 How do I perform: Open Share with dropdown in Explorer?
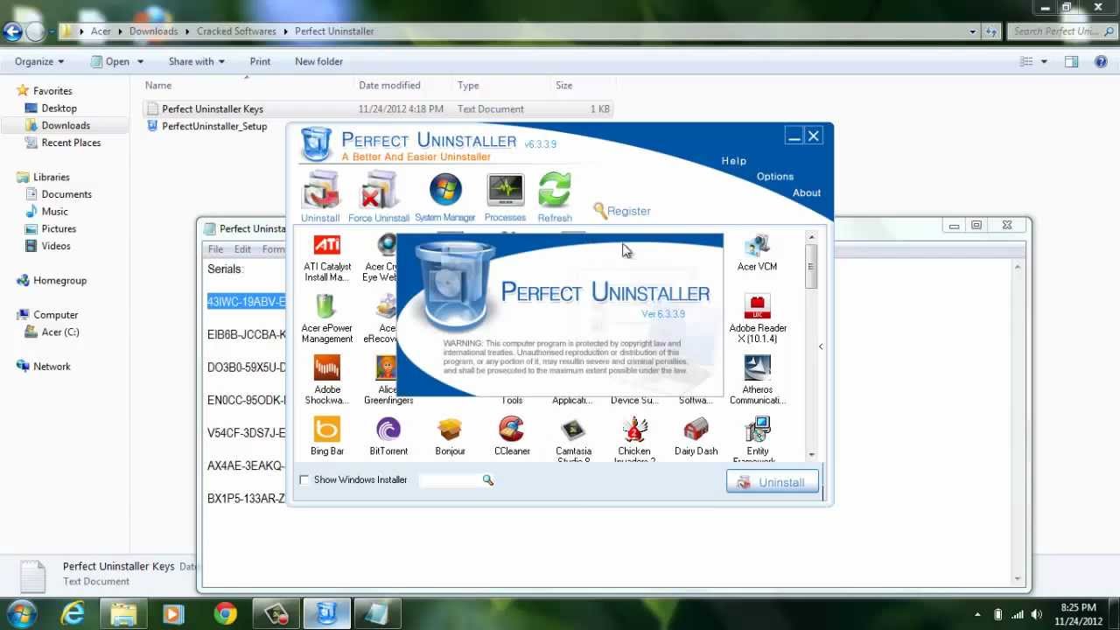coord(197,61)
